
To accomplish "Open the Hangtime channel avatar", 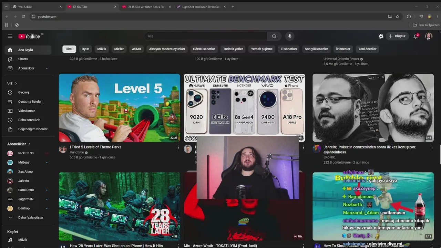I will point(63,149).
